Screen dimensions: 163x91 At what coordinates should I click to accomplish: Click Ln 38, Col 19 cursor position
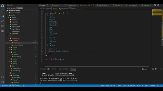pyautogui.click(x=105, y=86)
